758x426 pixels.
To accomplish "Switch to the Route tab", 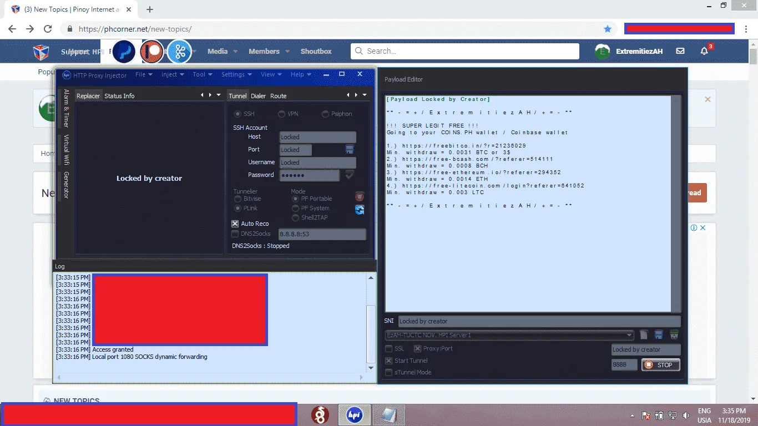I will coord(279,96).
